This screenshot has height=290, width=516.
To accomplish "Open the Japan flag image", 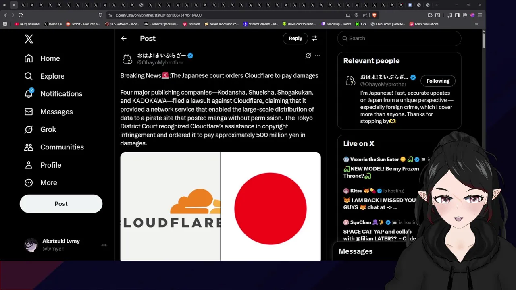I will click(x=271, y=206).
